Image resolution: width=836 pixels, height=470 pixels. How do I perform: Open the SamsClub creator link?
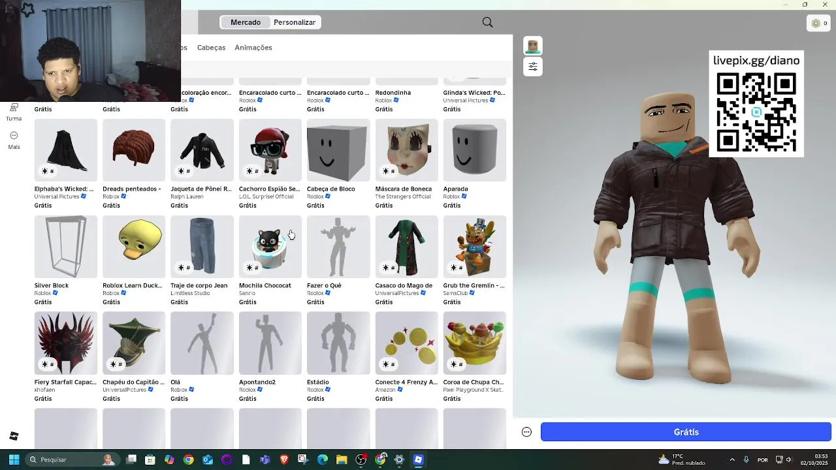(x=456, y=293)
